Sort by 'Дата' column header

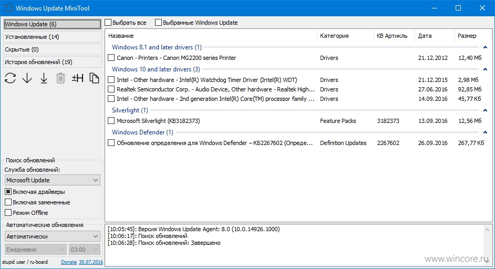[435, 36]
